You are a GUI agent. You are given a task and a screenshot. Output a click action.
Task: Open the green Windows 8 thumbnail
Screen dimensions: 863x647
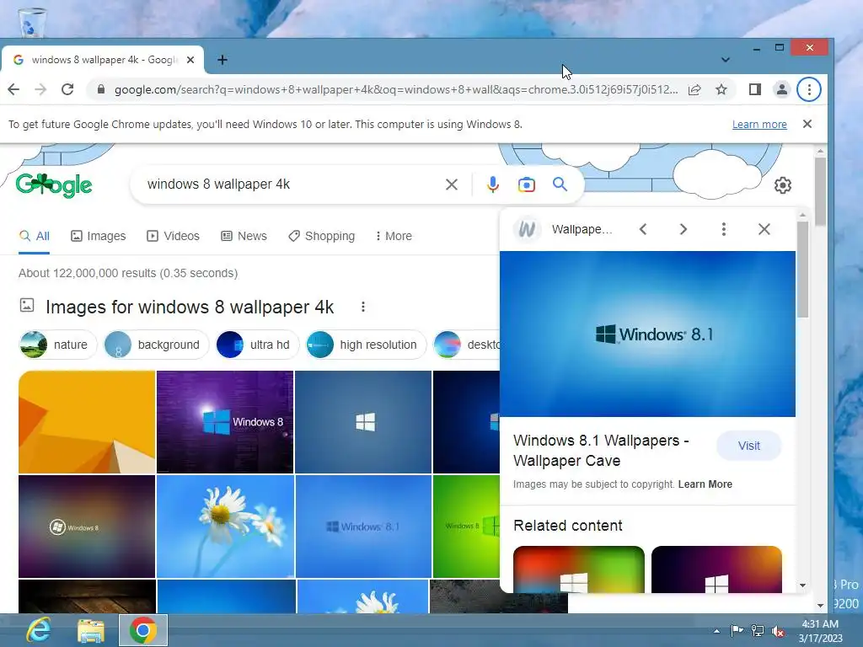(x=466, y=527)
